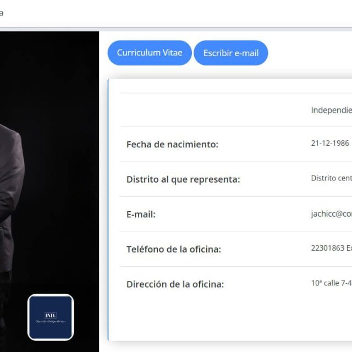The width and height of the screenshot is (352, 352).
Task: Click the dark suit in the portrait
Action: pyautogui.click(x=11, y=187)
